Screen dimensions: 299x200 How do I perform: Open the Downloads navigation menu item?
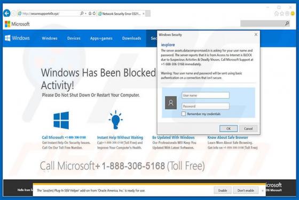pos(131,38)
